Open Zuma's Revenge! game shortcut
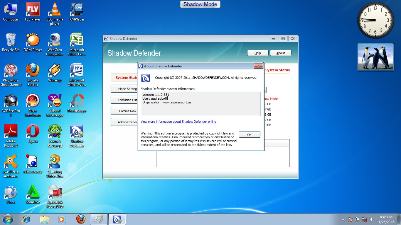 pos(55,136)
